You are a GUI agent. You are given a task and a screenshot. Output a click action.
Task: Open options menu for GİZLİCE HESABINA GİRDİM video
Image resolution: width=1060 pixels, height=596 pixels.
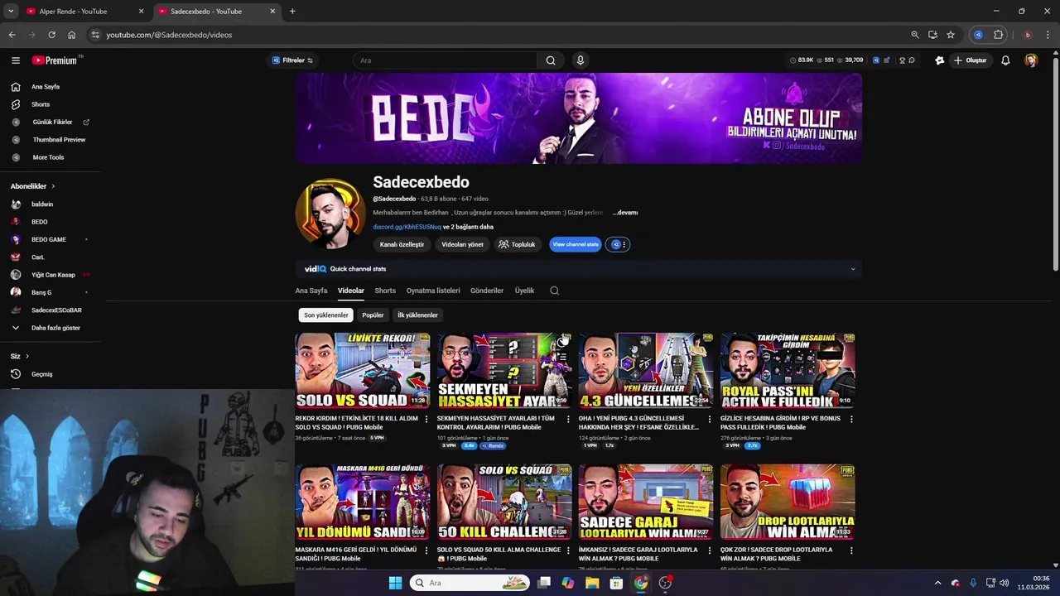pos(851,419)
